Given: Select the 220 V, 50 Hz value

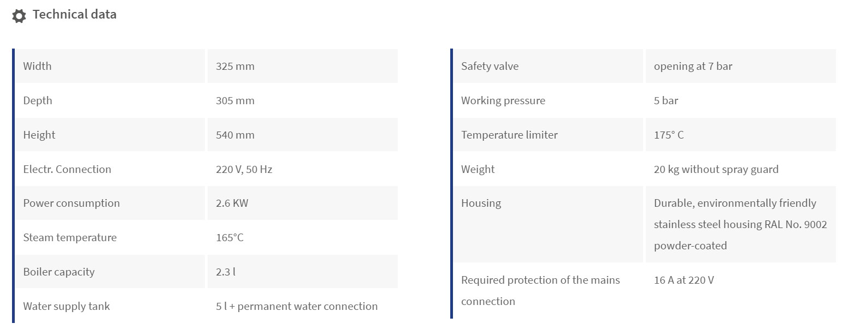Looking at the screenshot, I should pos(244,169).
